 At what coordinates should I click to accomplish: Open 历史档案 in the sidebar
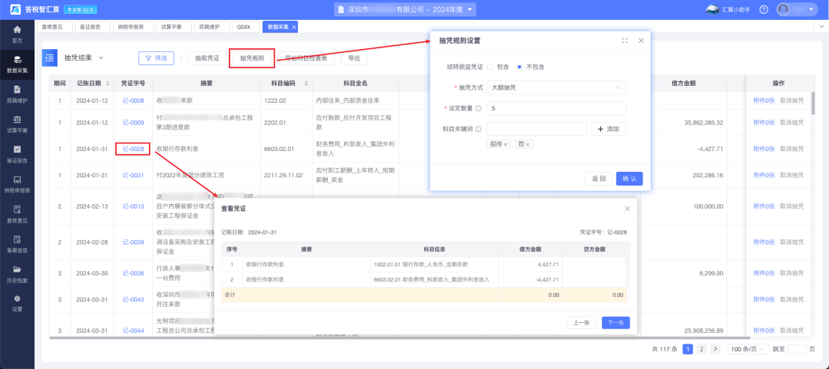17,273
